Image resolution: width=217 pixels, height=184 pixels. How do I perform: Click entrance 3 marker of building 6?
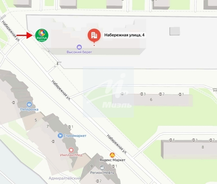pos(143,94)
